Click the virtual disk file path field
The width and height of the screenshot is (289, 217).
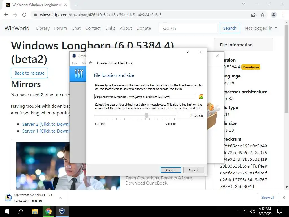pyautogui.click(x=145, y=97)
